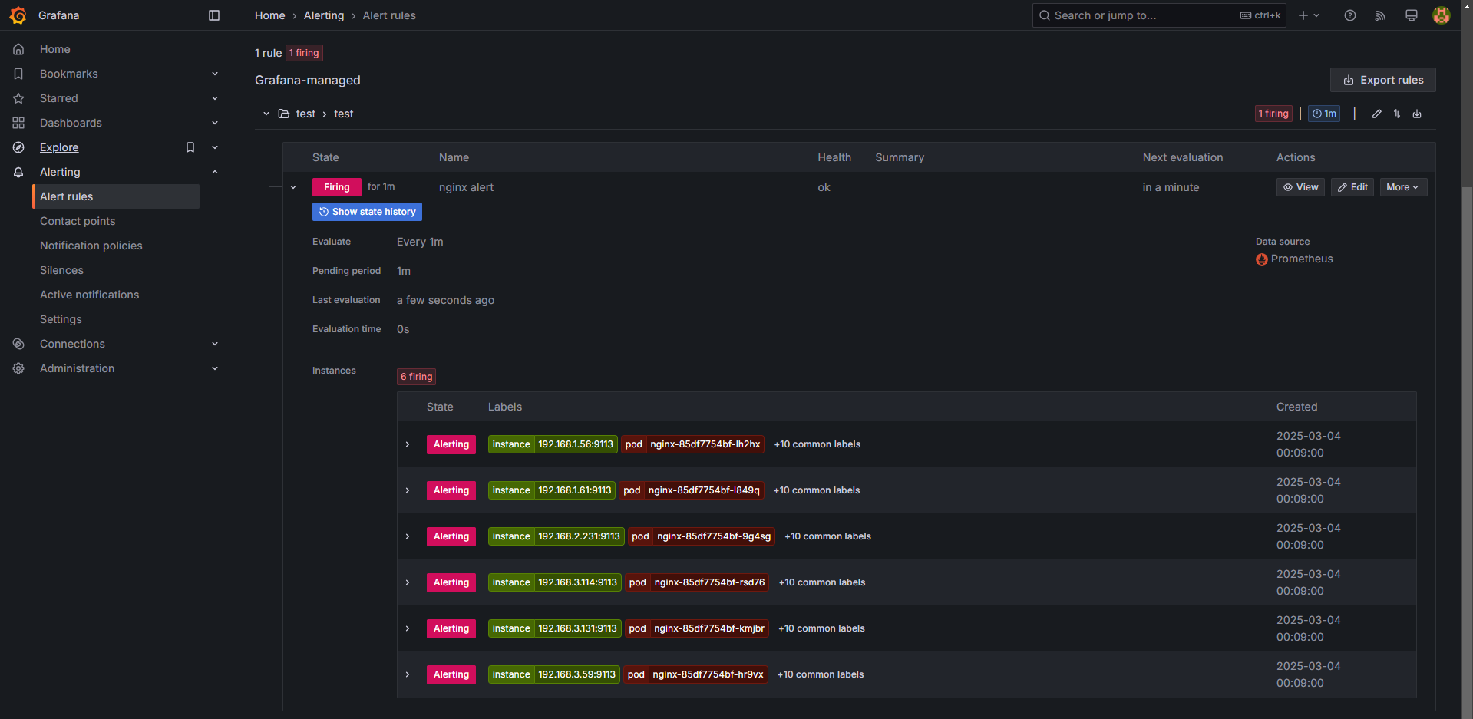The width and height of the screenshot is (1473, 719).
Task: Click the 192.168.2.231:9113 instance label tag
Action: pos(555,536)
